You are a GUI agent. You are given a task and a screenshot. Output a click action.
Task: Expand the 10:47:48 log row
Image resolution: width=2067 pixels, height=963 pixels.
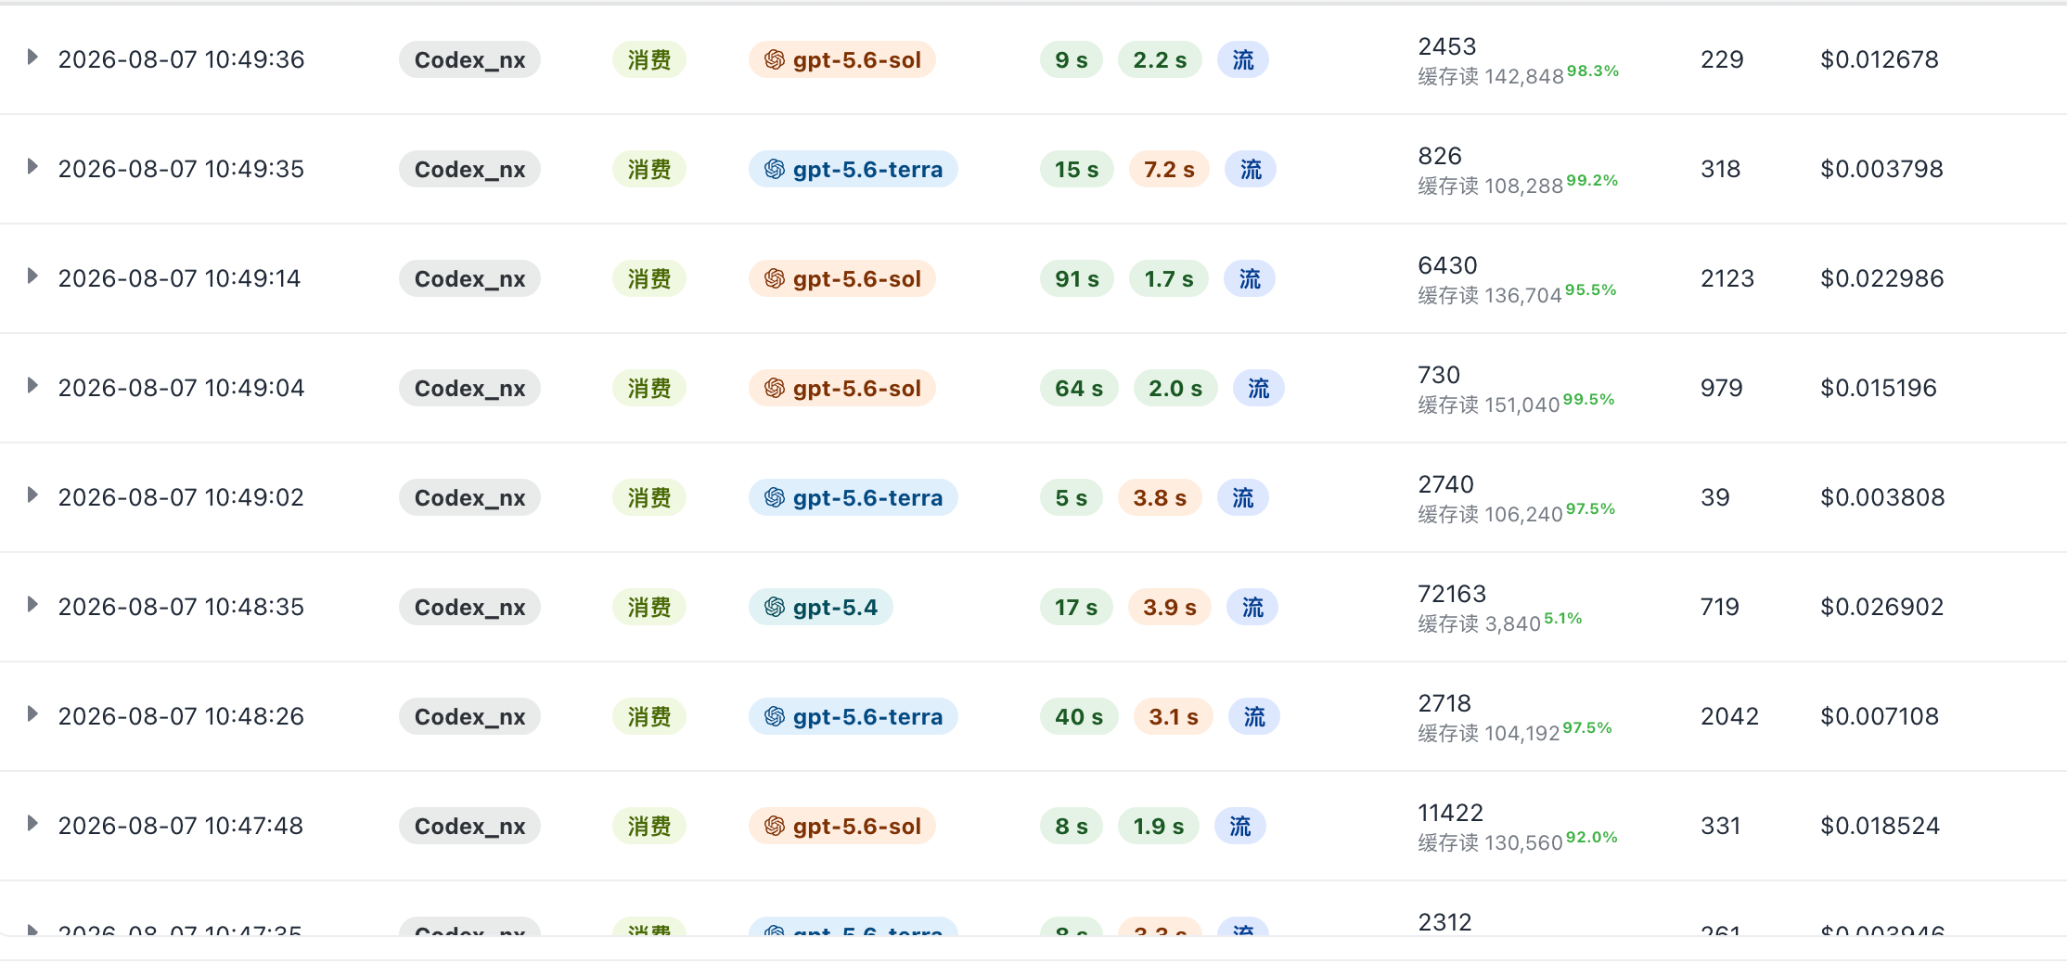(32, 824)
